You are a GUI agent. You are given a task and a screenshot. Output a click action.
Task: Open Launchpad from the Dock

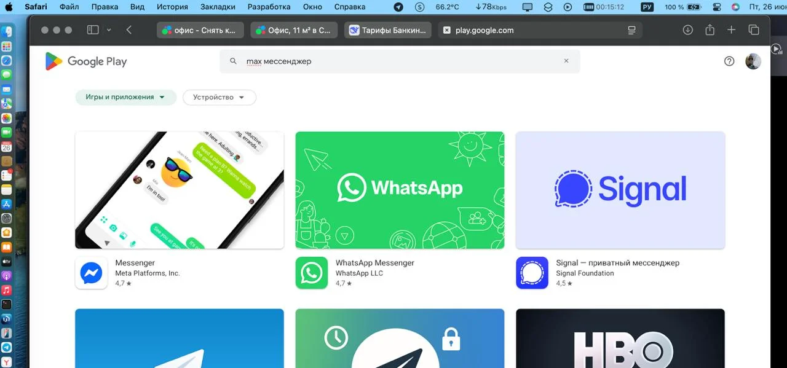[x=7, y=46]
